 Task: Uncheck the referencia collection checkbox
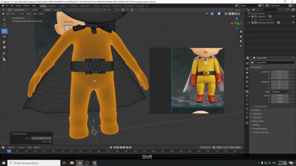coord(253,17)
